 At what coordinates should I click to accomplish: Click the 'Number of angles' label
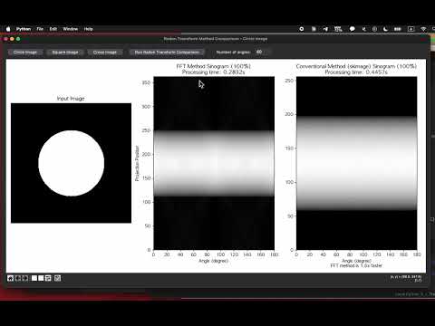[x=233, y=53]
